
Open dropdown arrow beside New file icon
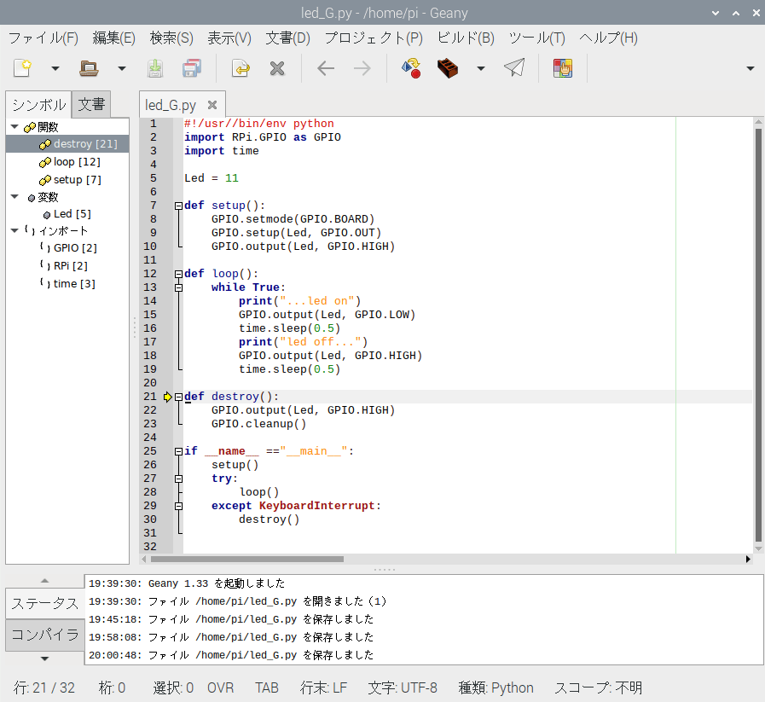(55, 68)
